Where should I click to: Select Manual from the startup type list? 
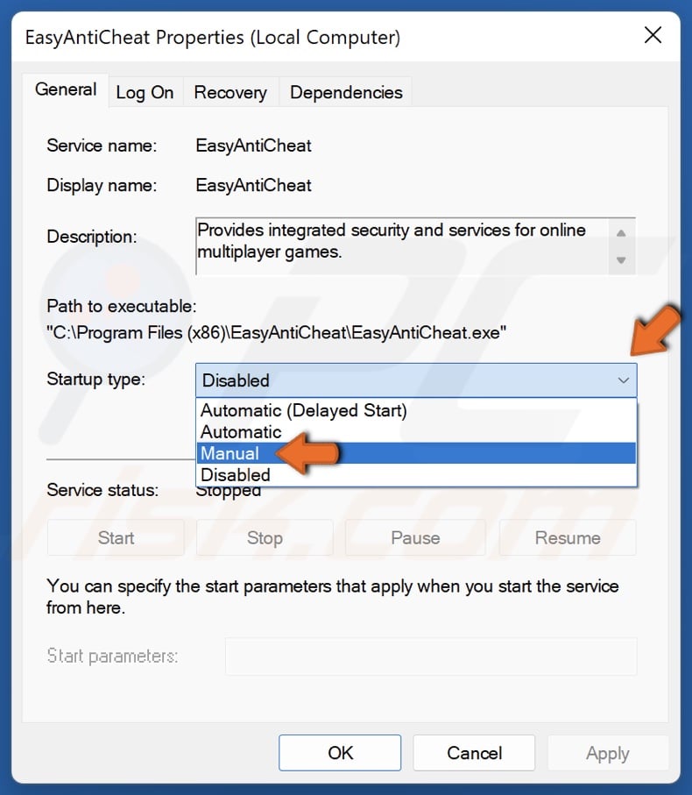(x=229, y=453)
